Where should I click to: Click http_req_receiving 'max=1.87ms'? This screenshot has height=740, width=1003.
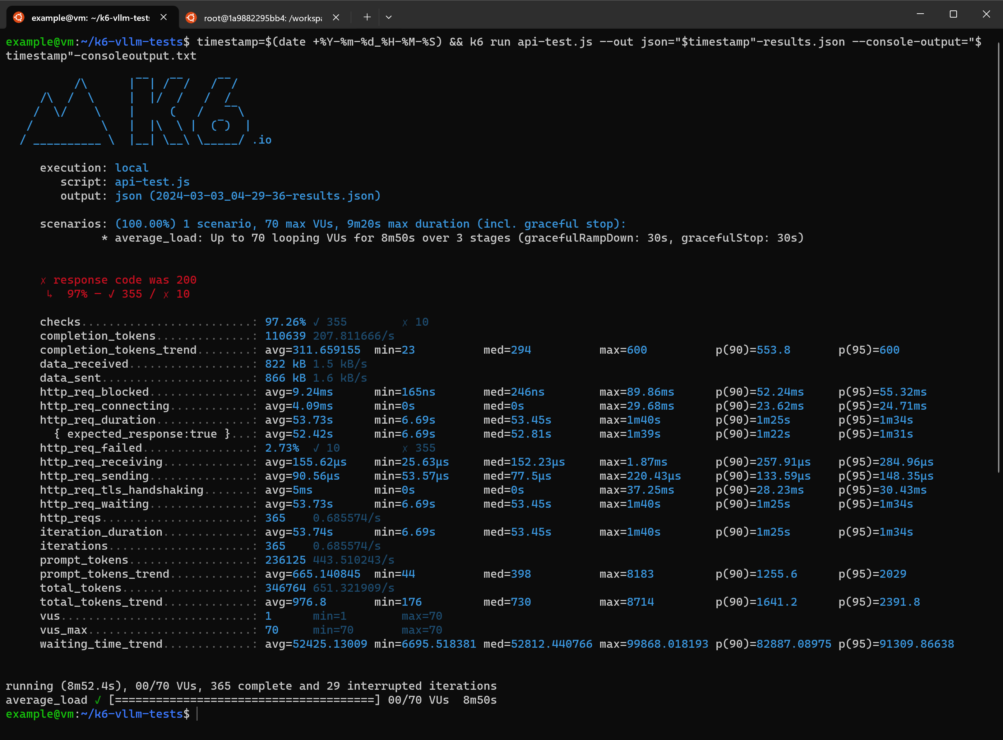tap(633, 462)
